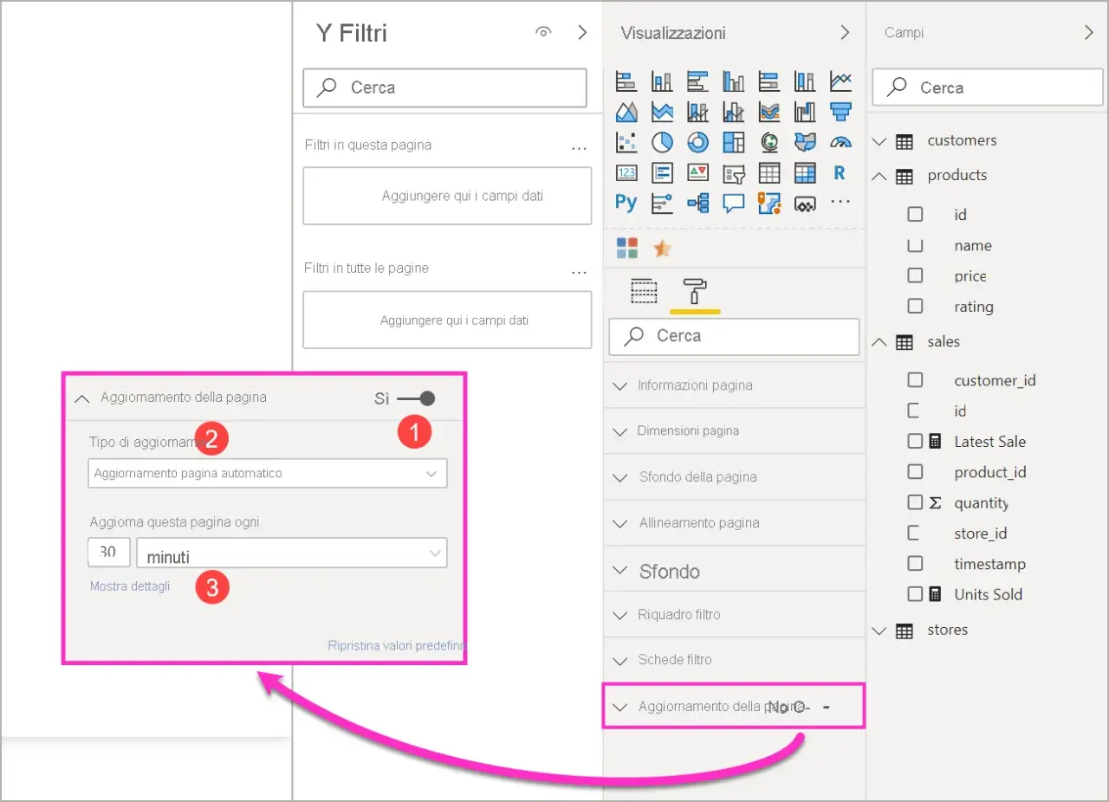Check the timestamp field checkbox

(x=915, y=563)
